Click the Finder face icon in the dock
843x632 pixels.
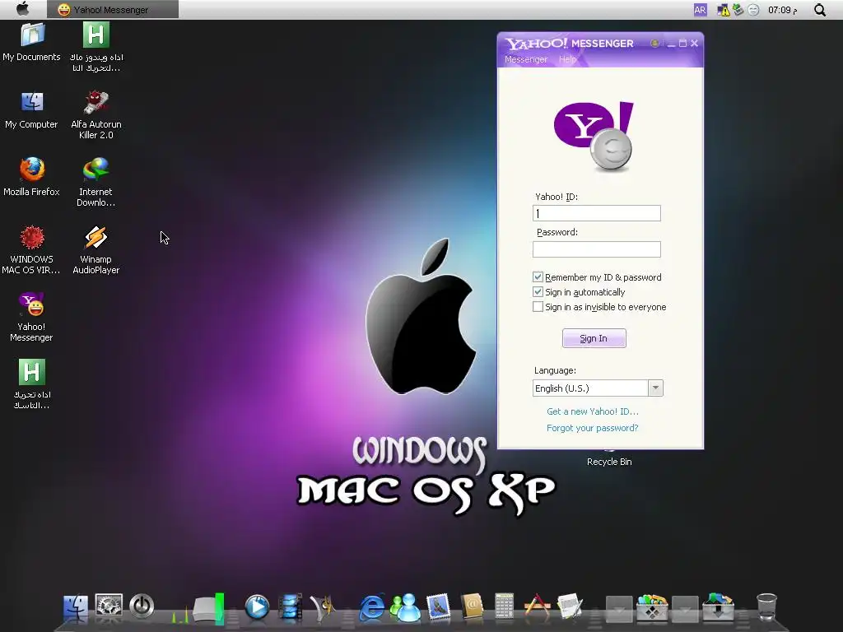pos(75,608)
